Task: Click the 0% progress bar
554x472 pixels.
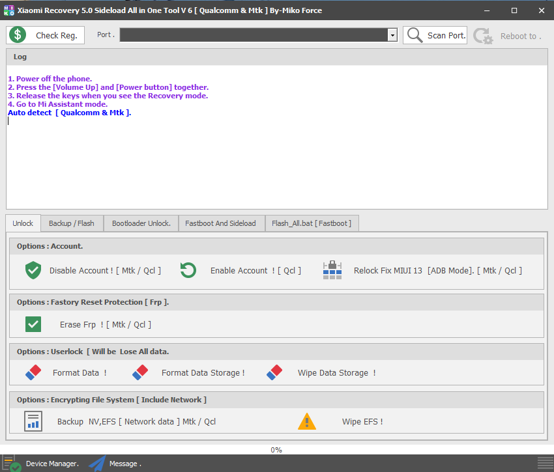Action: pyautogui.click(x=276, y=449)
